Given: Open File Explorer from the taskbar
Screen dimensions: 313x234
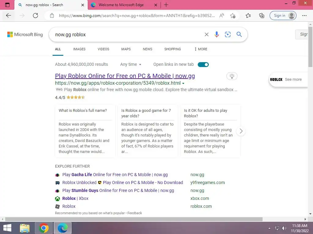Looking at the screenshot, I should click(x=25, y=228).
